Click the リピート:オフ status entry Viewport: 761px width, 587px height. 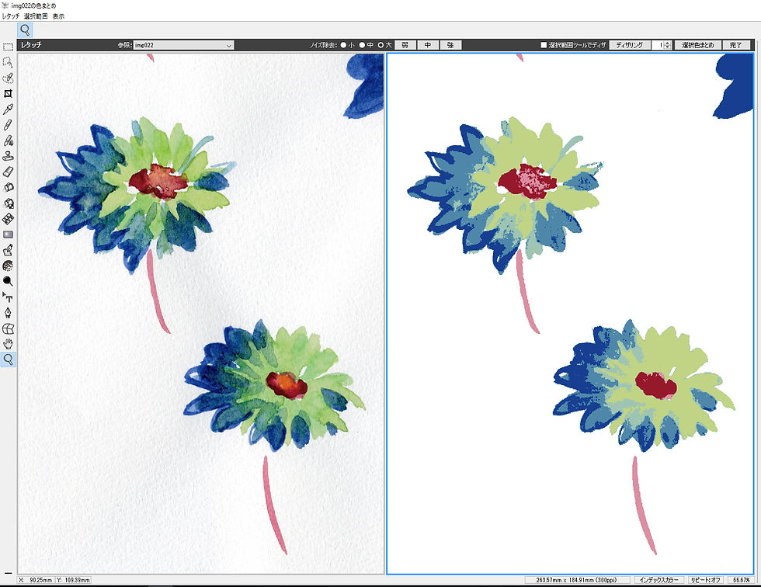[705, 580]
